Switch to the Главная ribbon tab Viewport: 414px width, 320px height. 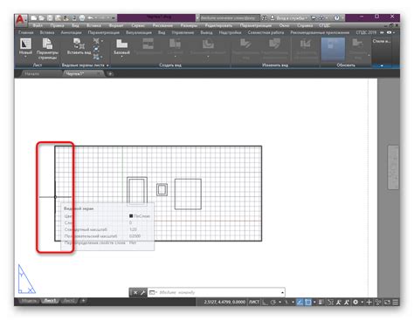click(26, 32)
